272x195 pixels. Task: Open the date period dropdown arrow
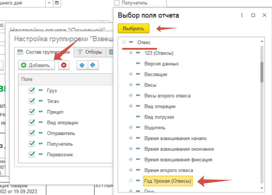coord(49,3)
